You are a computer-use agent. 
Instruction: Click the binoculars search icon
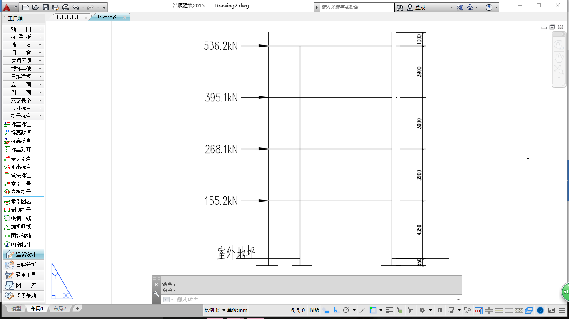click(400, 7)
